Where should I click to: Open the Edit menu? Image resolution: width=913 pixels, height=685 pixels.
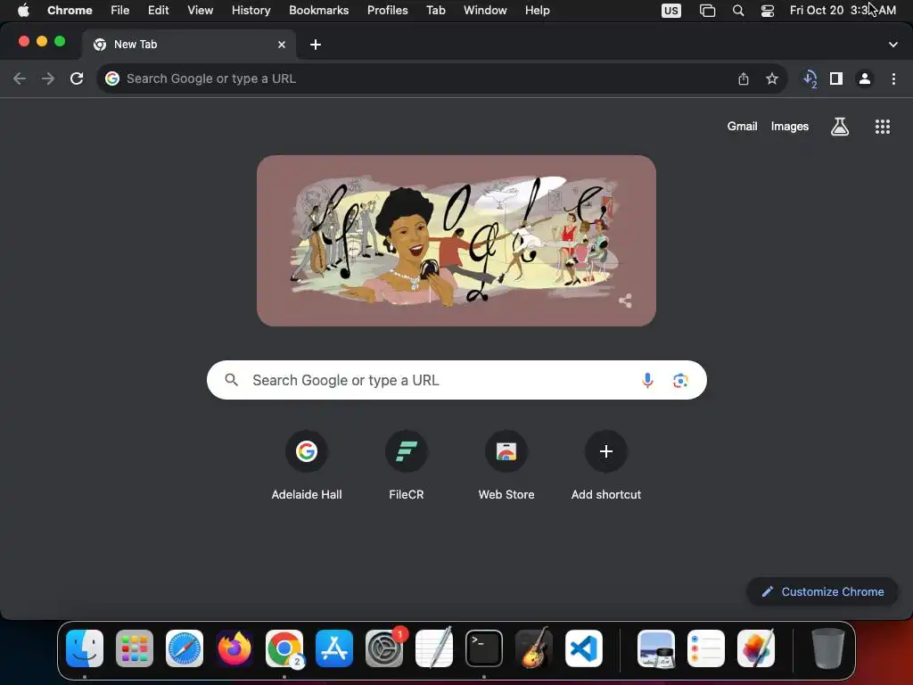[158, 11]
